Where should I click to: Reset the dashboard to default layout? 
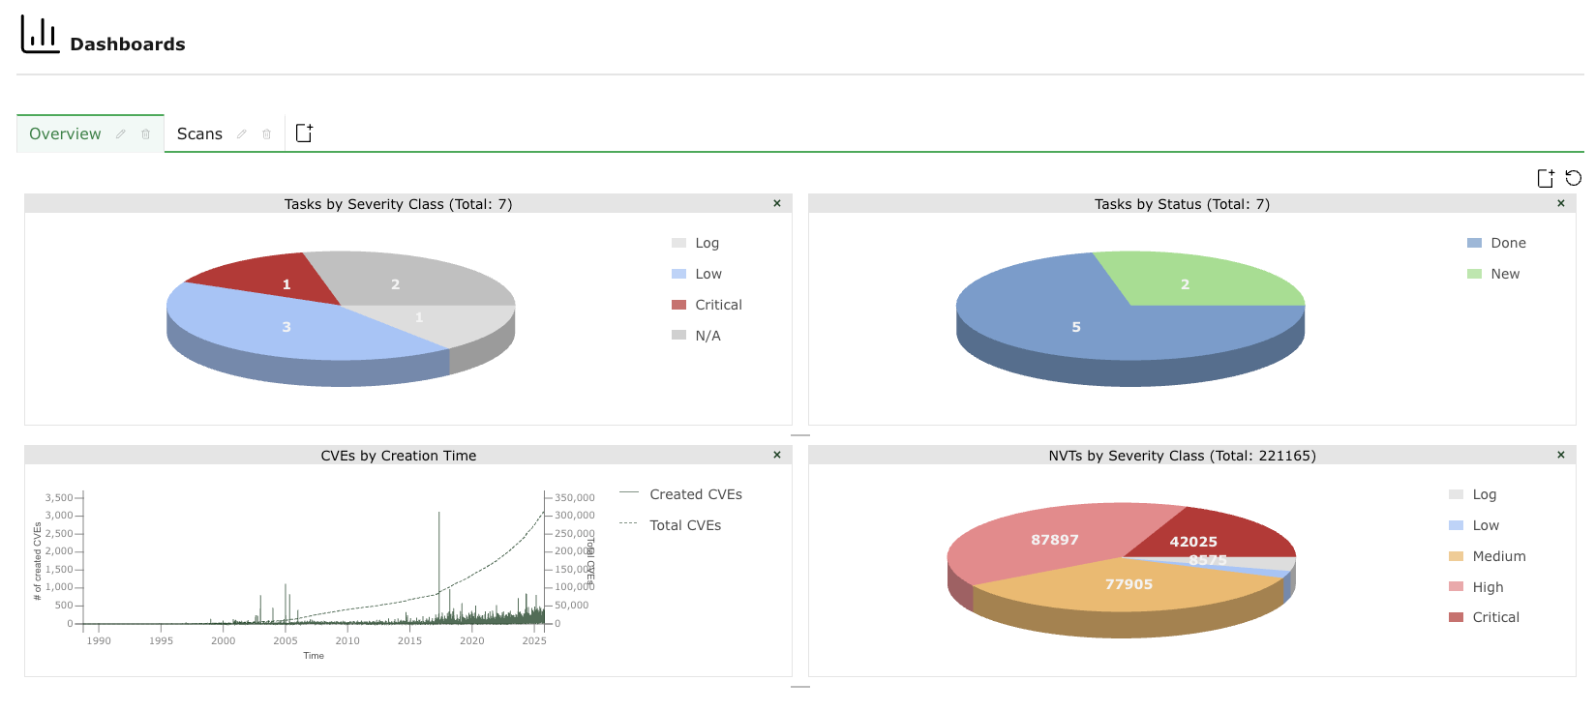[1574, 178]
